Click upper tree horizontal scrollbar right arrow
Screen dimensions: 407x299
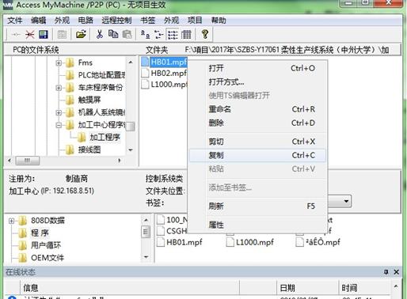(120, 161)
